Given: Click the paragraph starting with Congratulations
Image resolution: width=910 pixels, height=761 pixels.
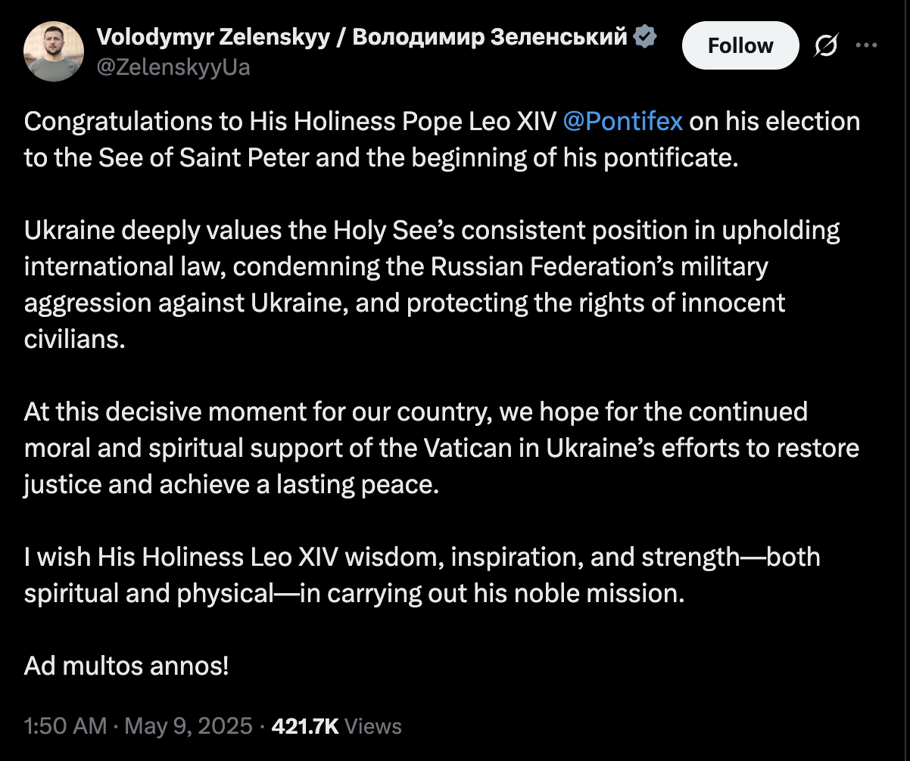Looking at the screenshot, I should (x=442, y=140).
